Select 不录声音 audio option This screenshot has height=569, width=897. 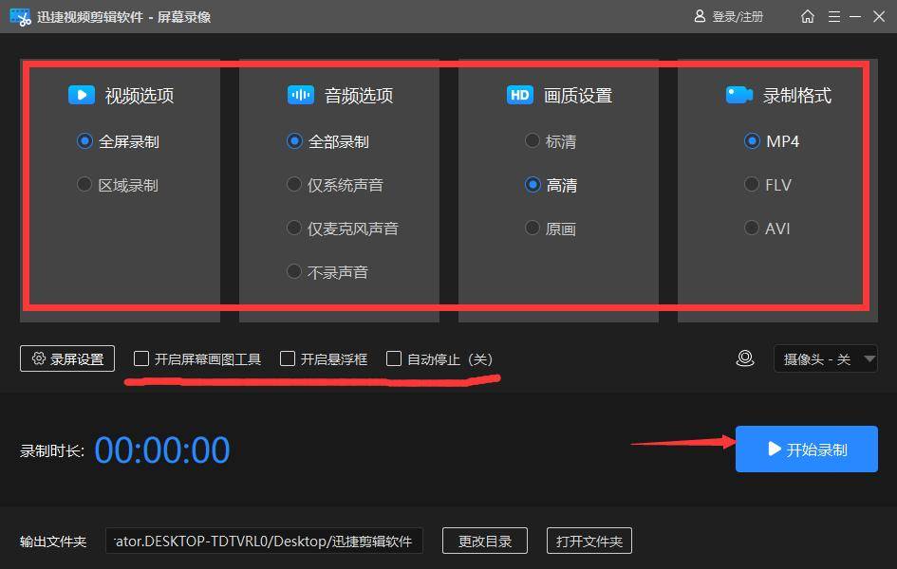click(x=327, y=272)
